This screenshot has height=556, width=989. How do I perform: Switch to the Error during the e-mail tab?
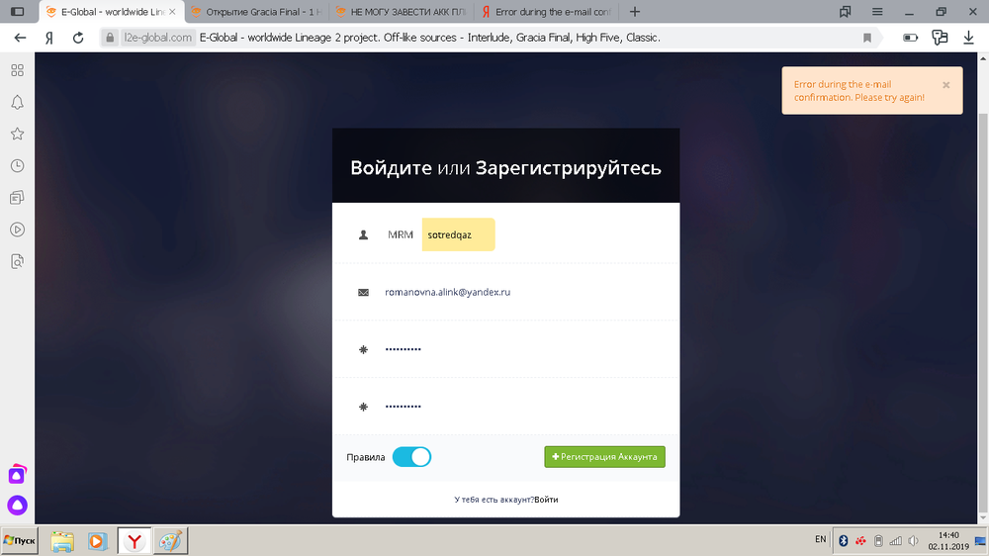point(548,12)
